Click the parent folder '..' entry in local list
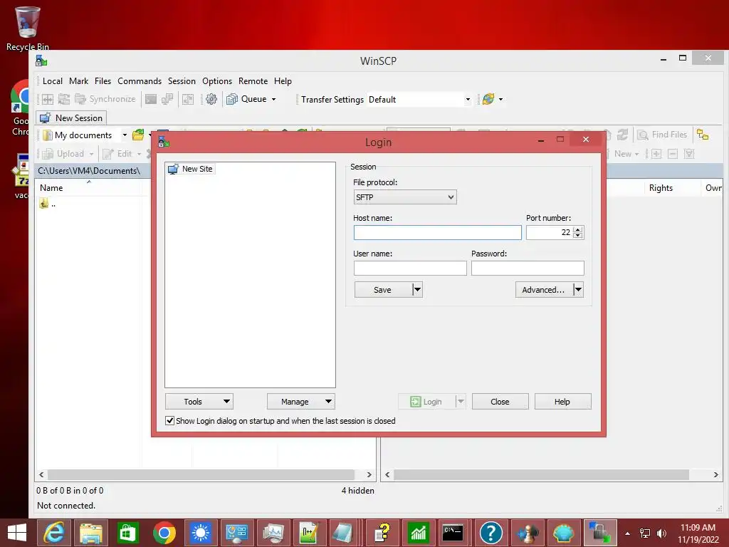This screenshot has height=547, width=729. (48, 203)
